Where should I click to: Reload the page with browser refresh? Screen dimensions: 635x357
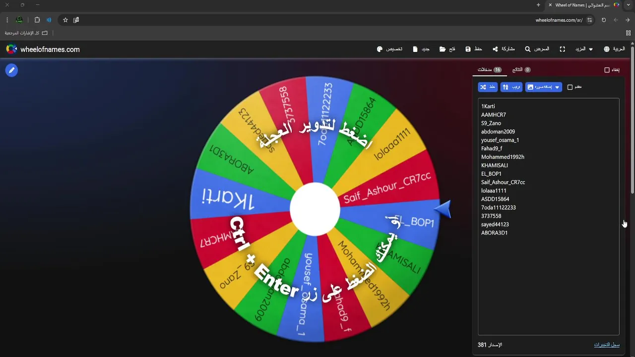pyautogui.click(x=604, y=20)
